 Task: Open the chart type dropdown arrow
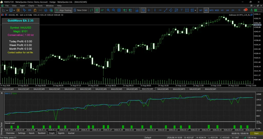tap(7, 10)
